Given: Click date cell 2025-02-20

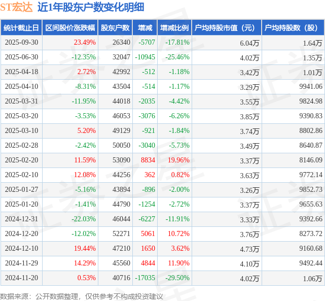Looking at the screenshot, I should click(x=22, y=160).
